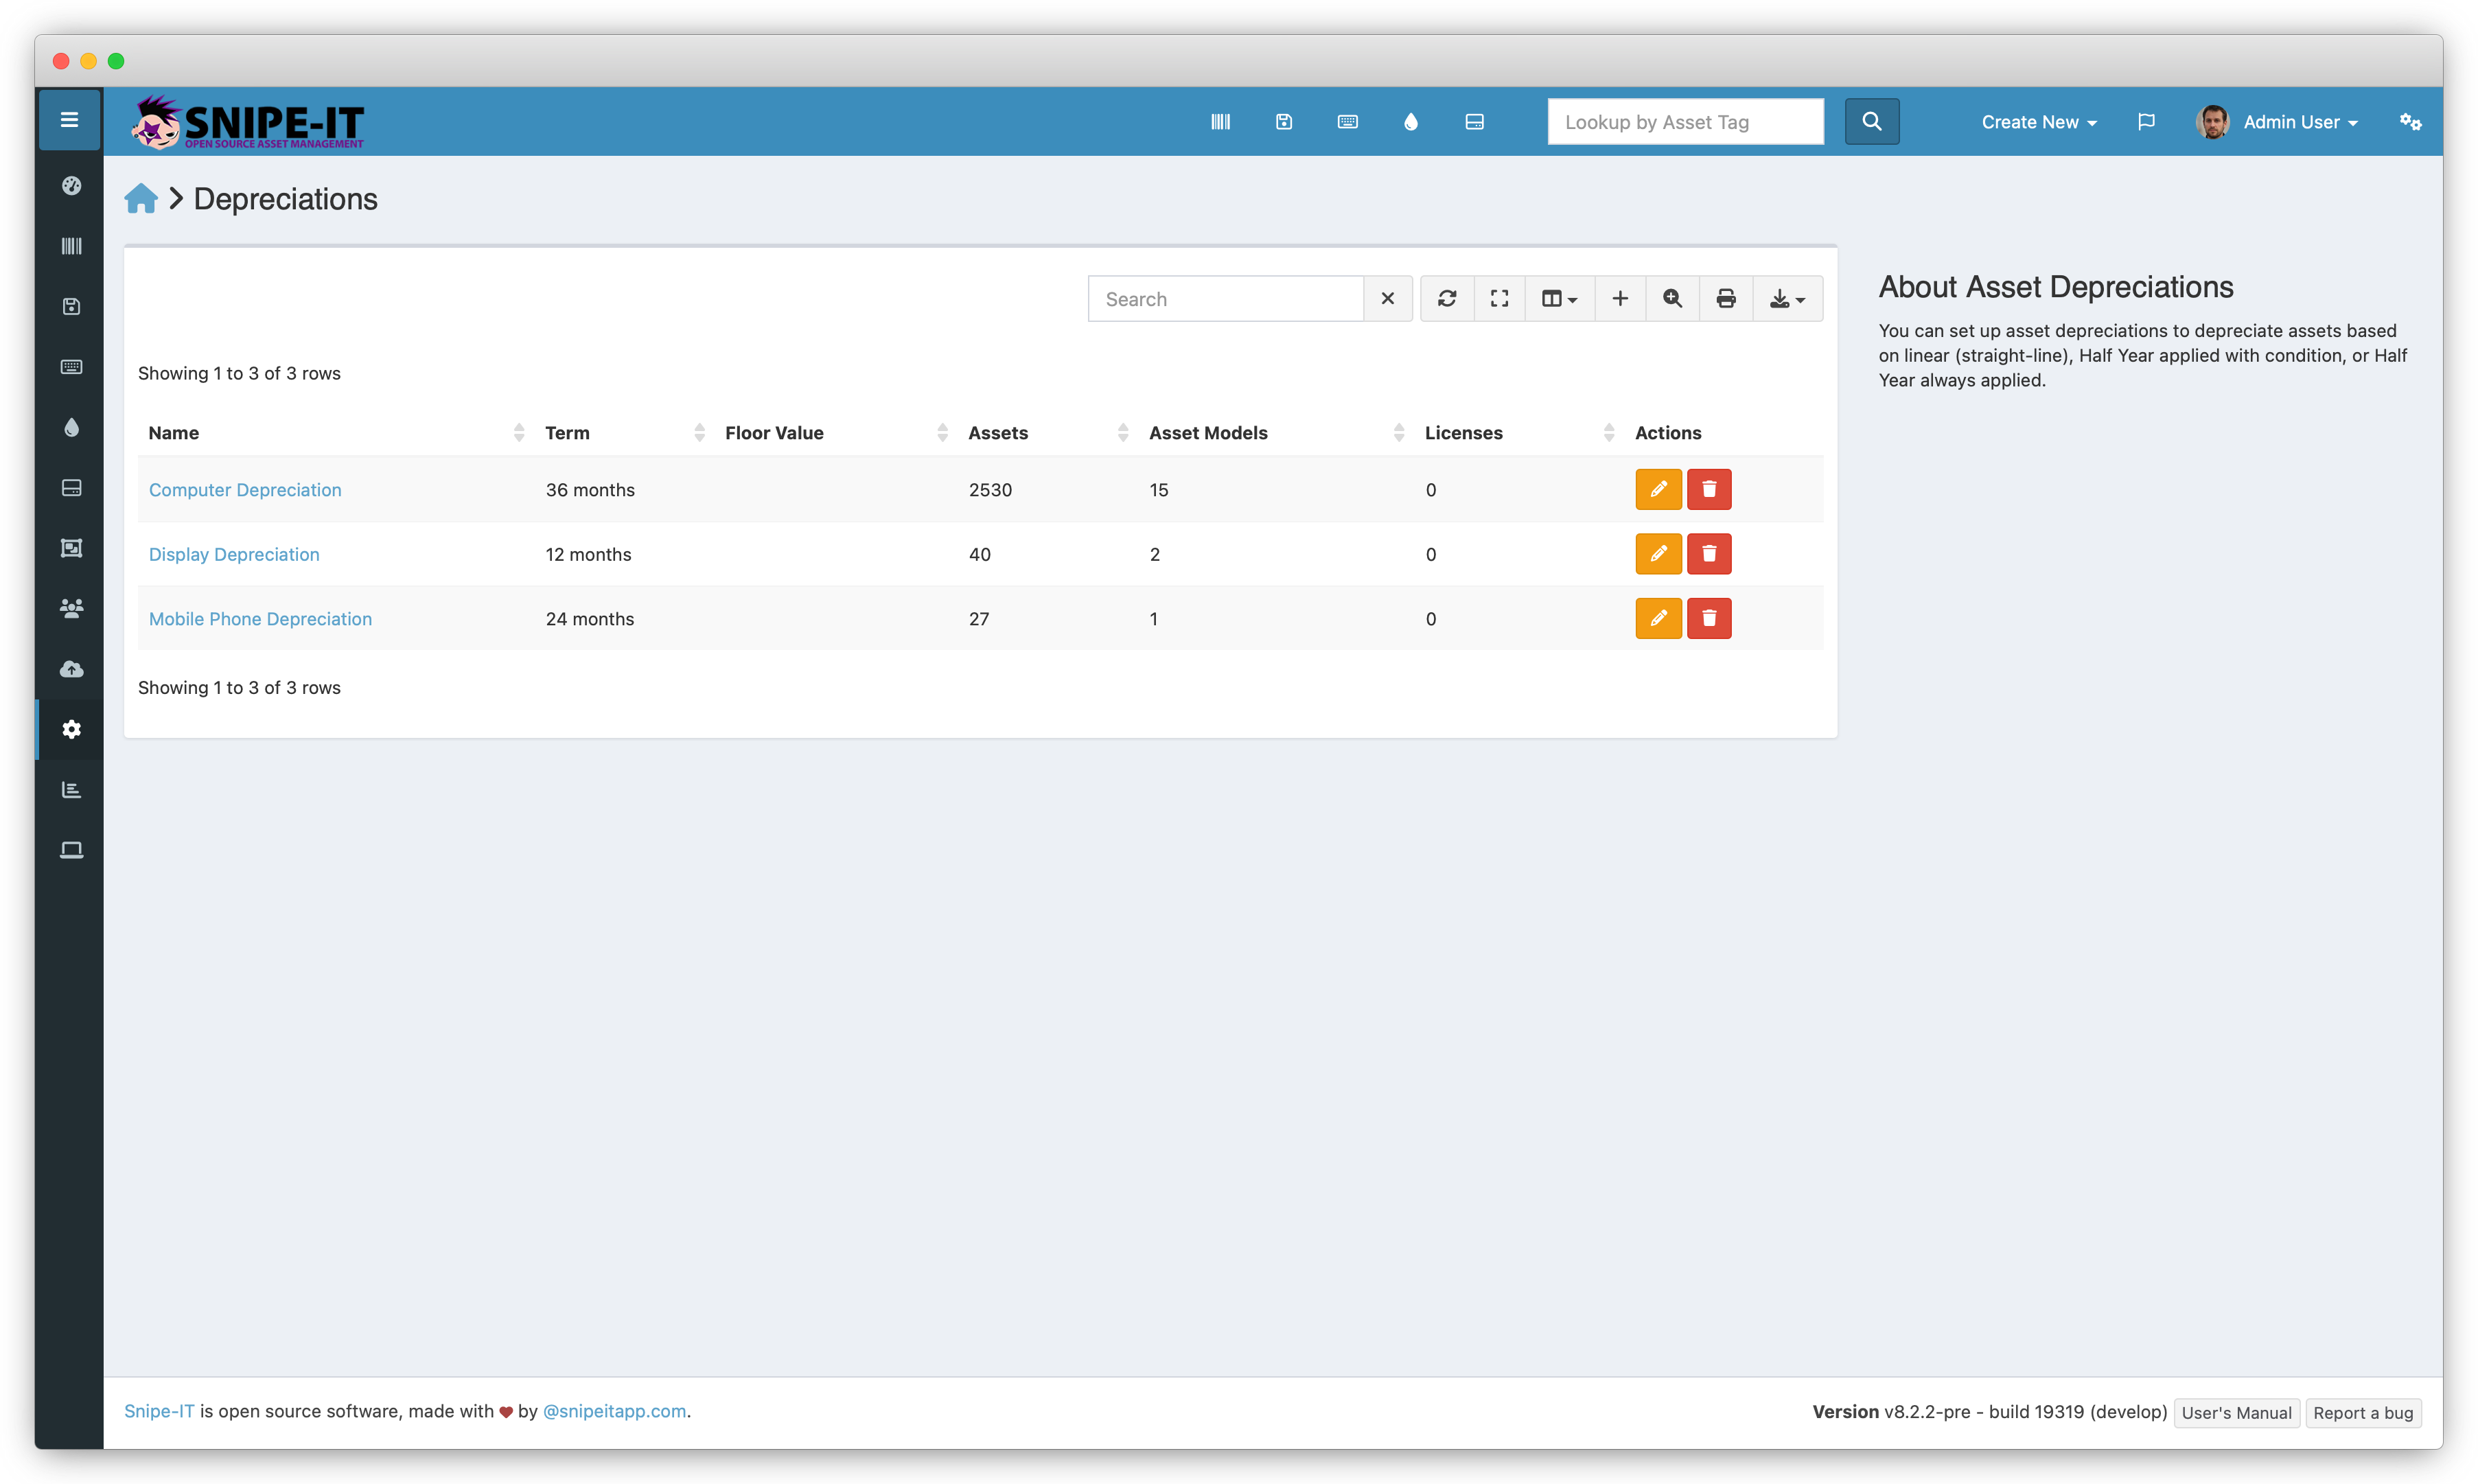2478x1484 pixels.
Task: Sort table by Assets column
Action: tap(1048, 433)
